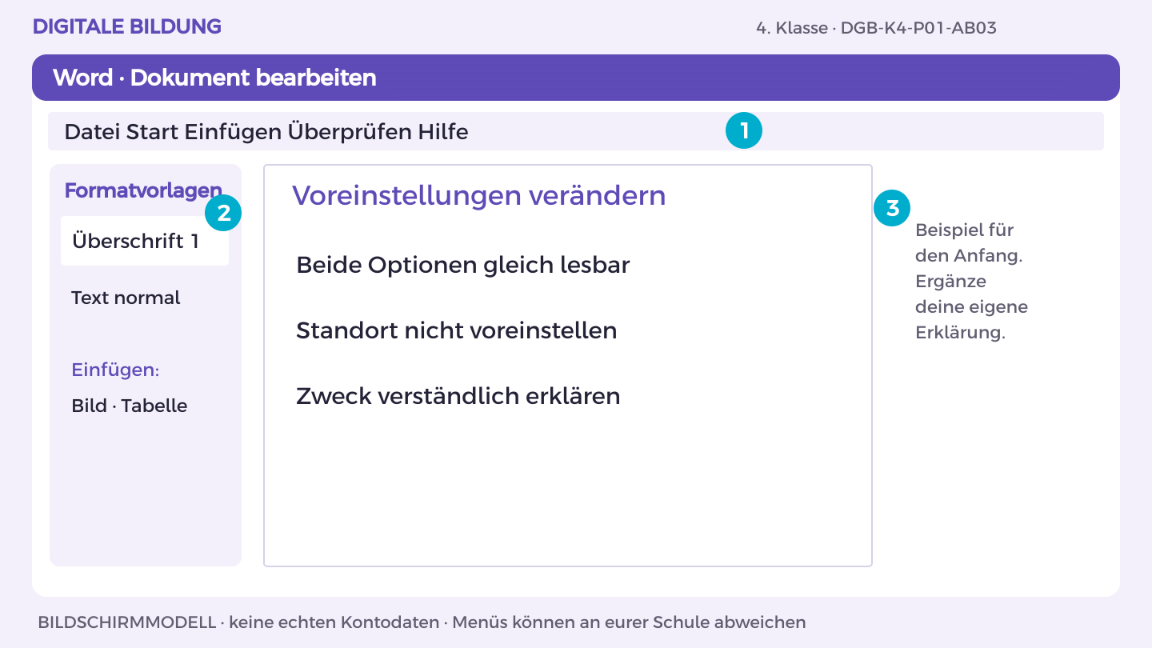Click the 'BILDSCHIRMMODELL' footer note
Image resolution: width=1152 pixels, height=648 pixels.
tap(126, 622)
